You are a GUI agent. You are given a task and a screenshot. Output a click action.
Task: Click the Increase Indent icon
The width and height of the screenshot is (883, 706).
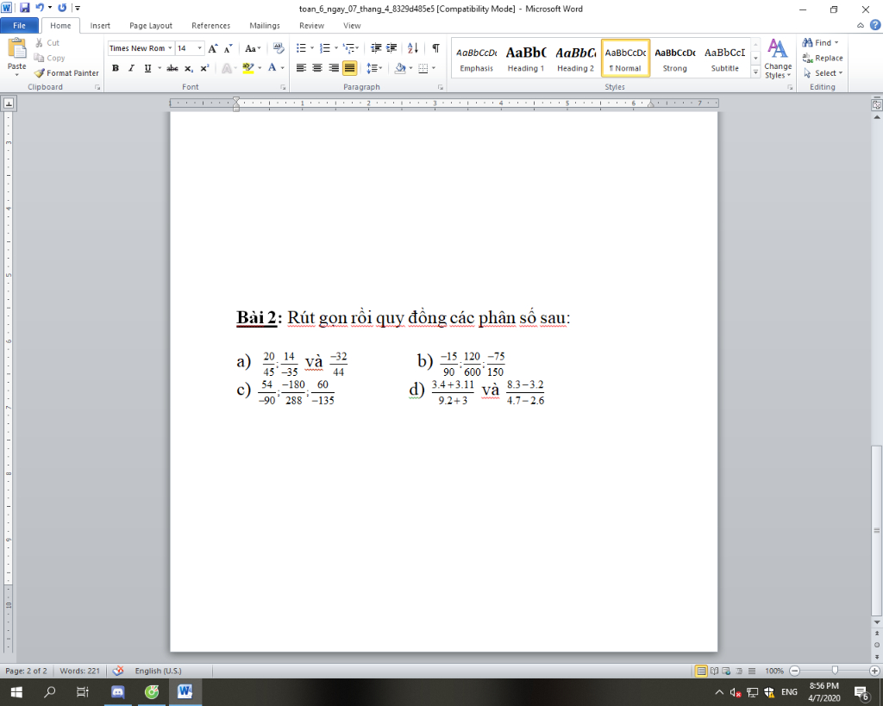(x=391, y=48)
